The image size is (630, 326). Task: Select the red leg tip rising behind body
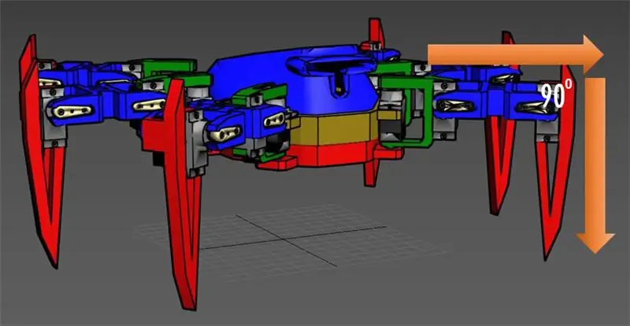coord(376,33)
